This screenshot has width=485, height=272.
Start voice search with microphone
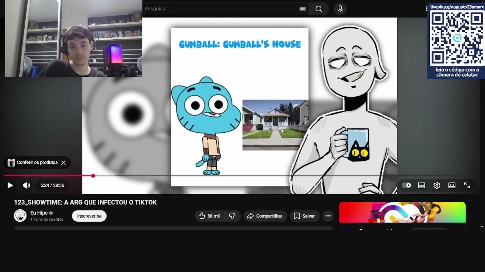(340, 9)
